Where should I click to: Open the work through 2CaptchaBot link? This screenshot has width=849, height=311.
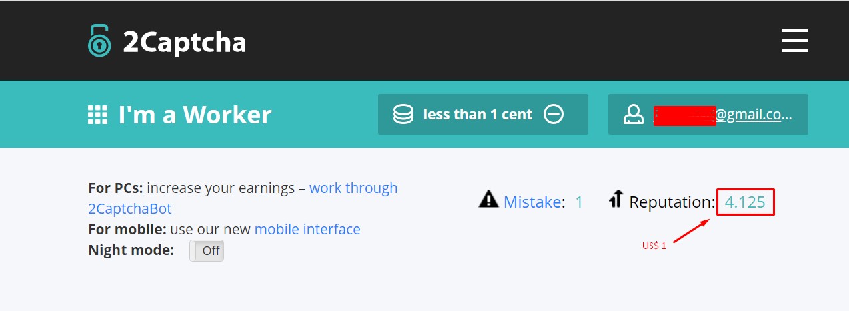353,188
